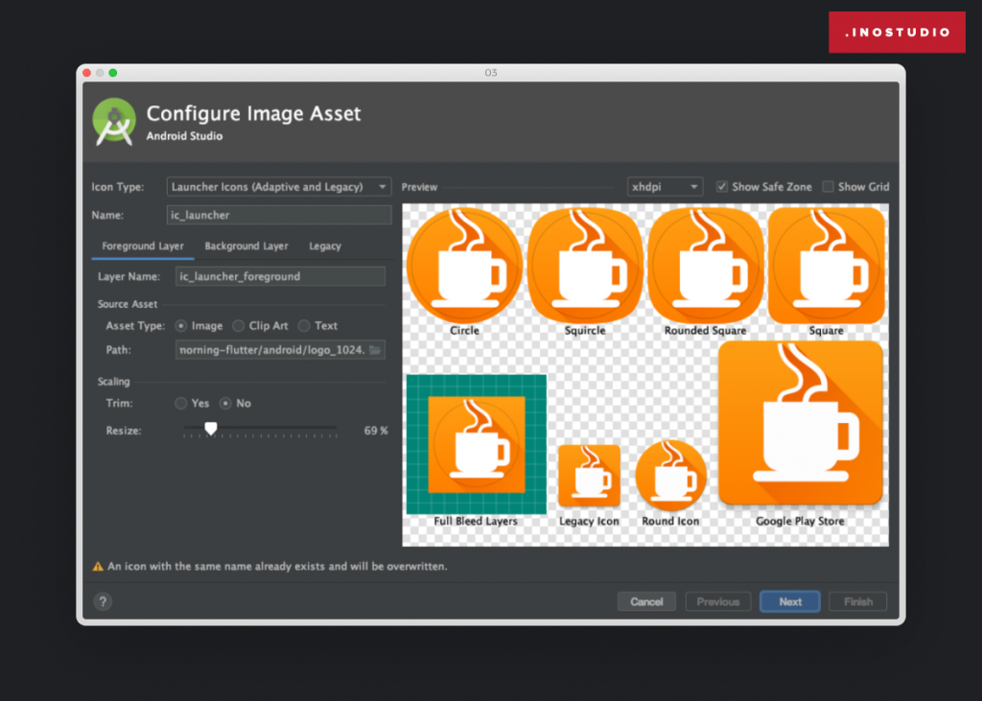Select Clip Art asset type radio button

pos(239,326)
